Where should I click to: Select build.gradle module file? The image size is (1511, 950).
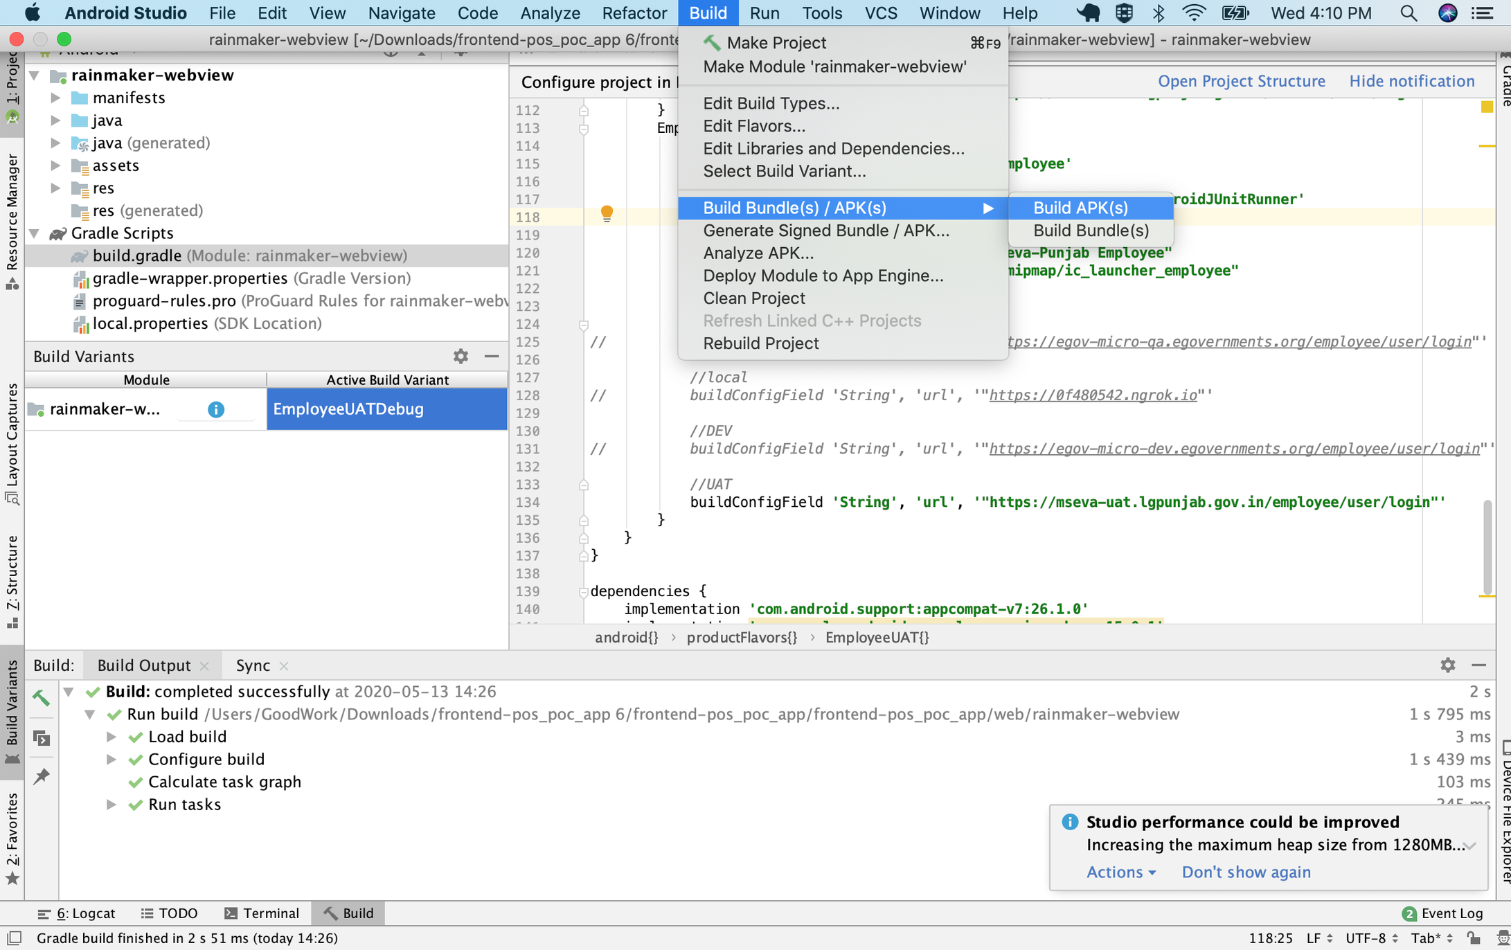coord(266,256)
